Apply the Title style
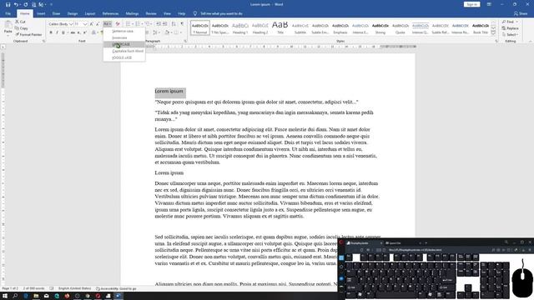534x300 pixels. pos(280,27)
